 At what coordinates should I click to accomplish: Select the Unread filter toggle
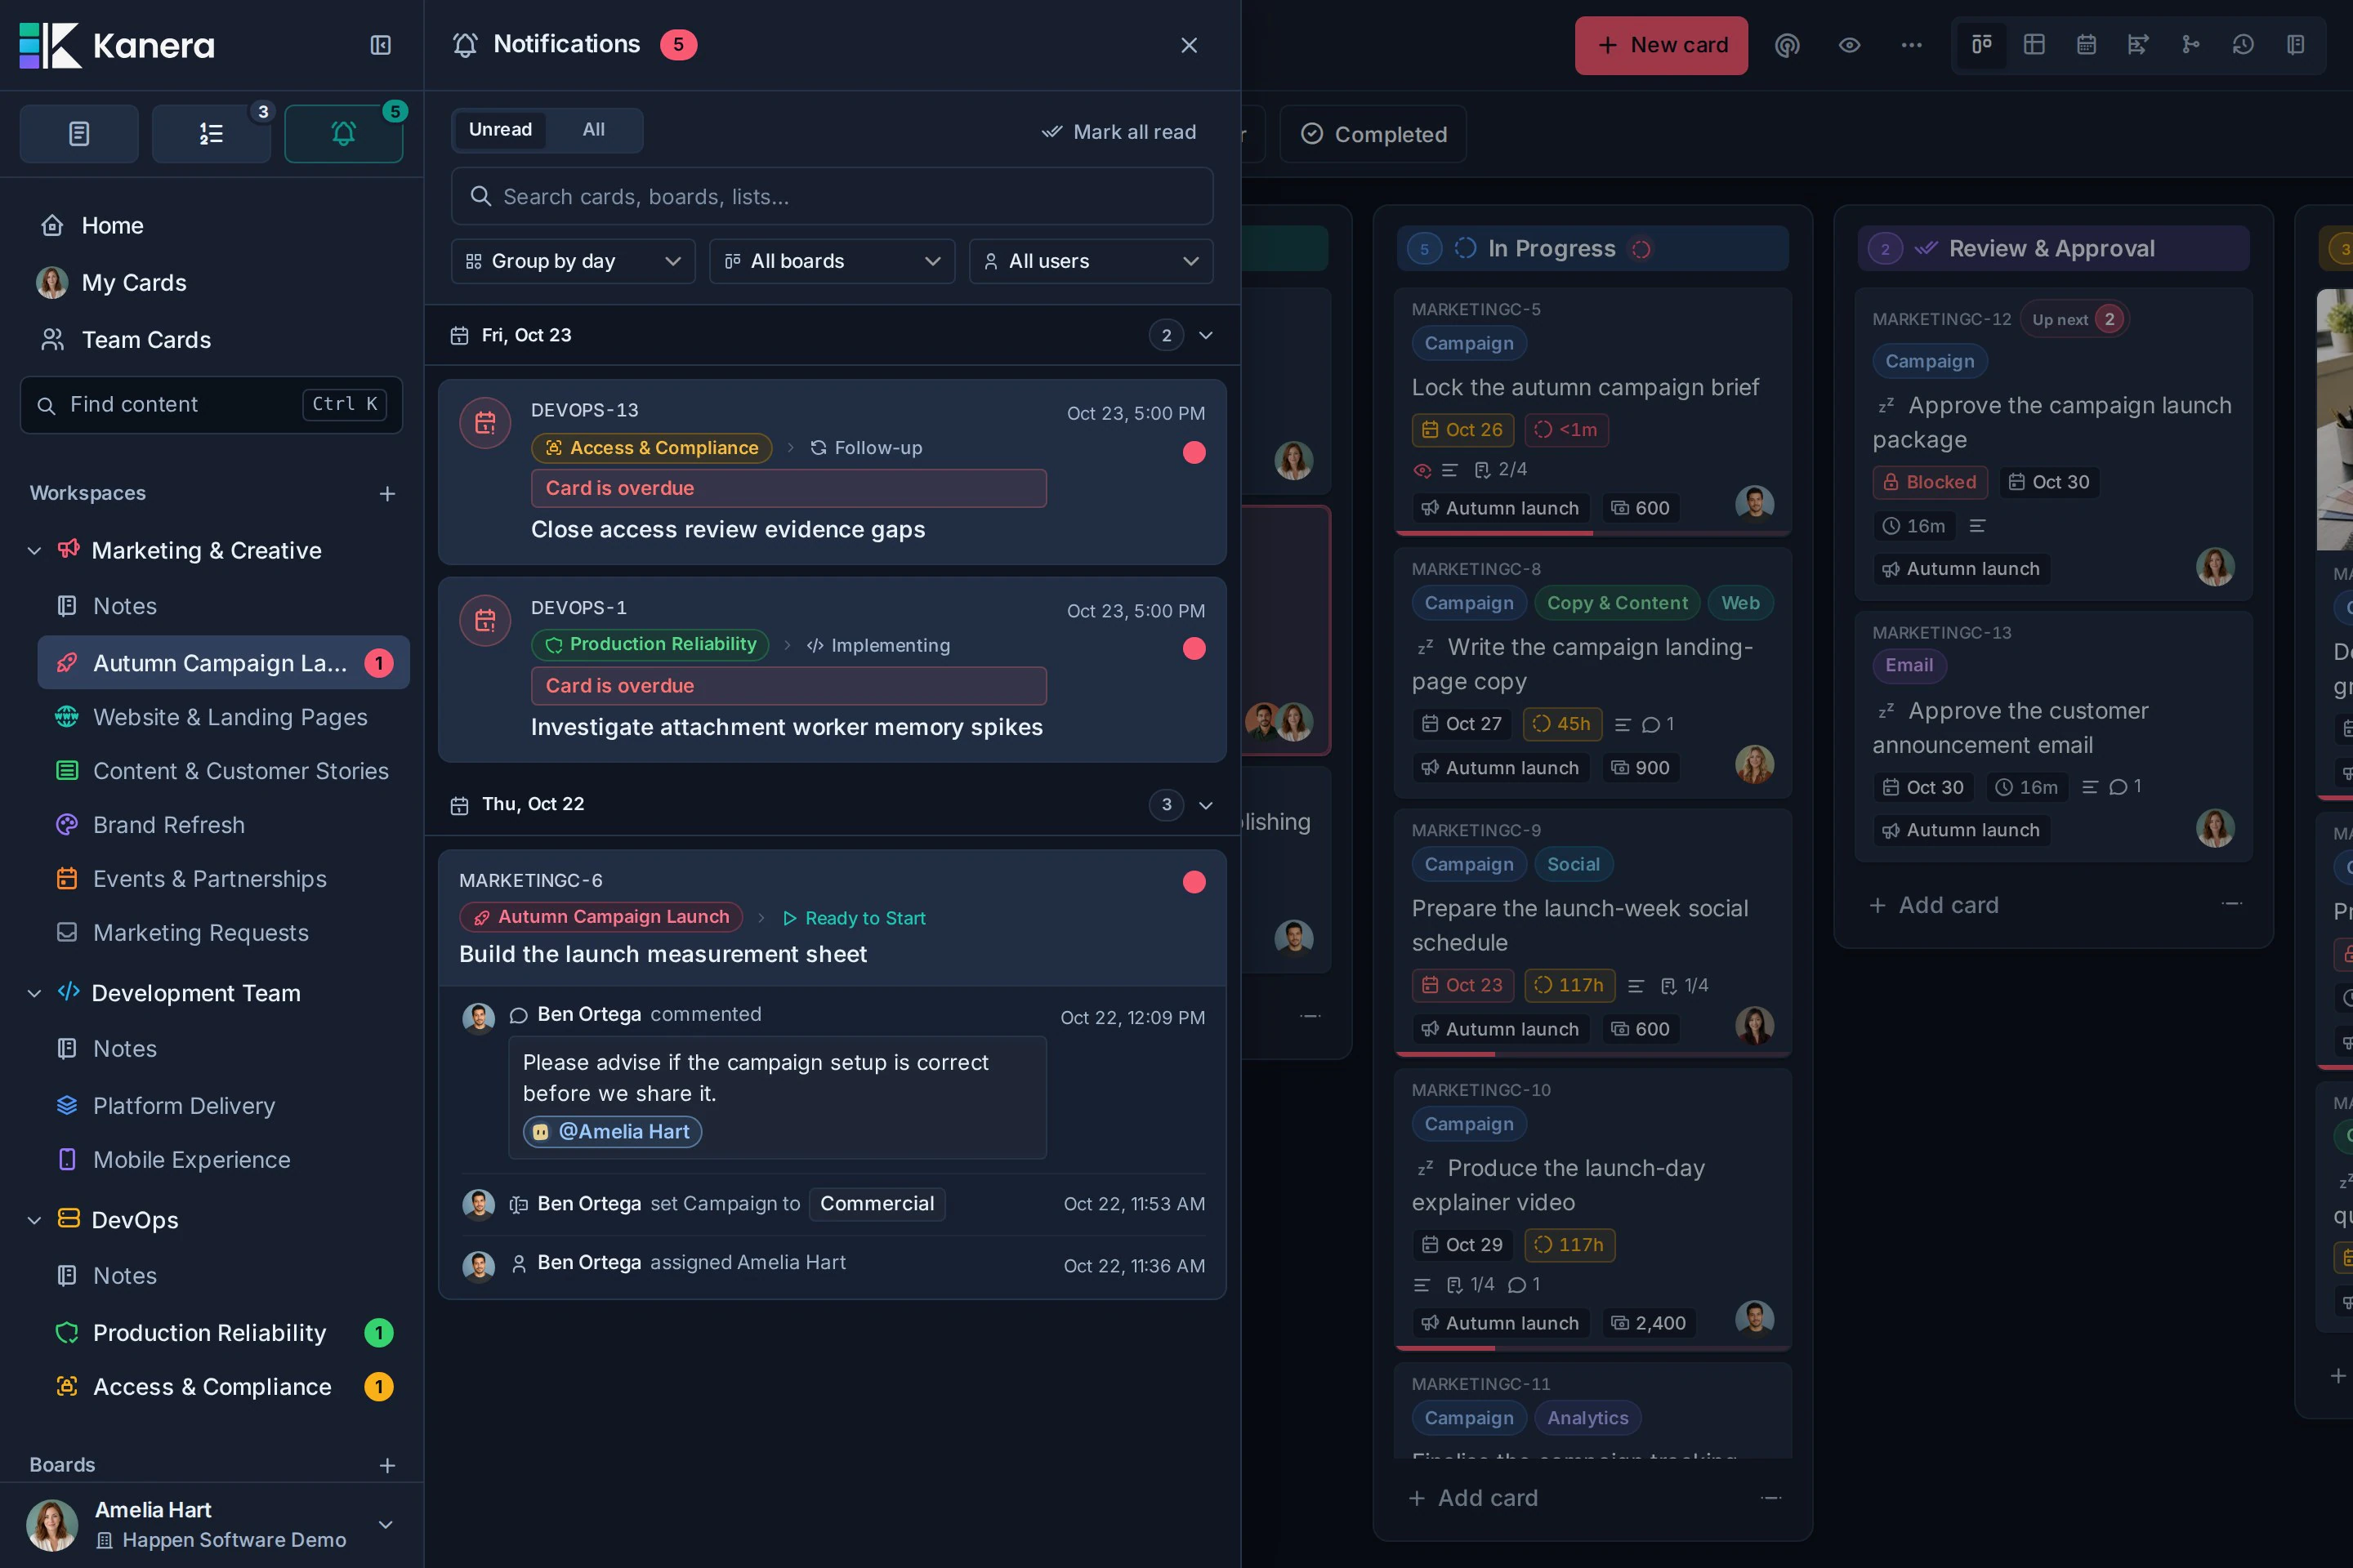(x=500, y=130)
